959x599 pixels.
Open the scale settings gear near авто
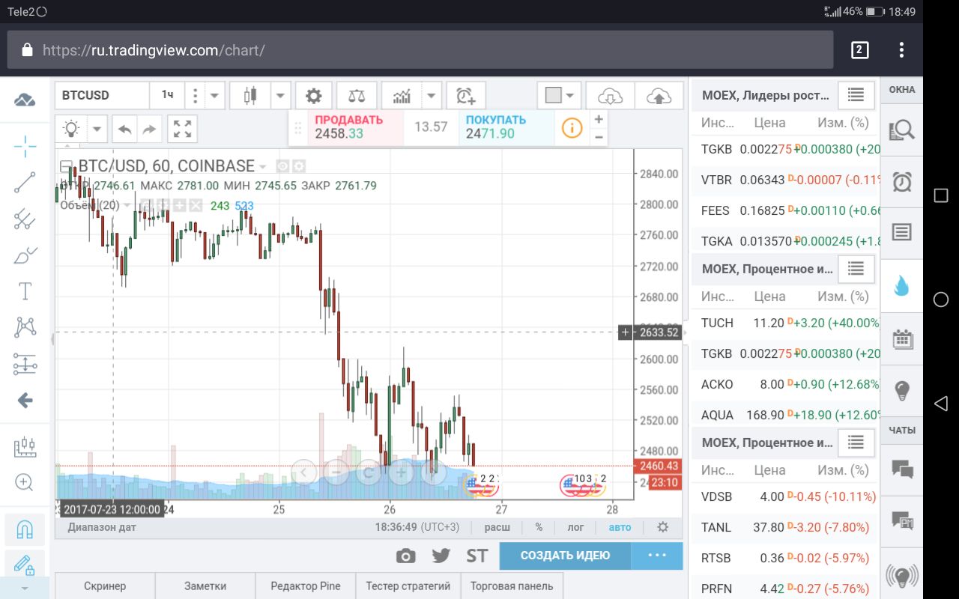tap(662, 527)
